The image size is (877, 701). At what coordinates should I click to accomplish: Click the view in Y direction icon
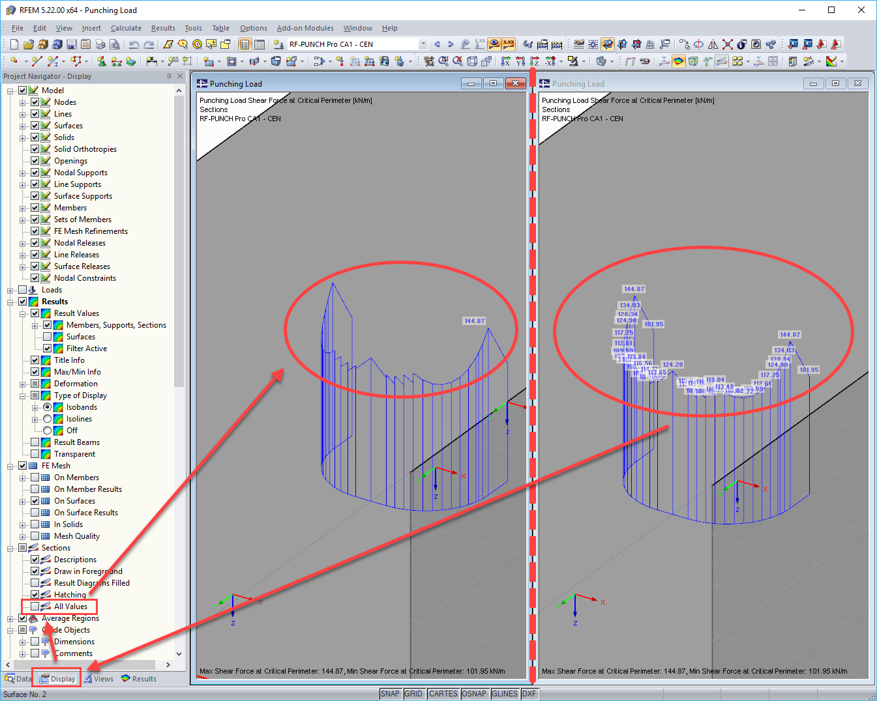(520, 61)
